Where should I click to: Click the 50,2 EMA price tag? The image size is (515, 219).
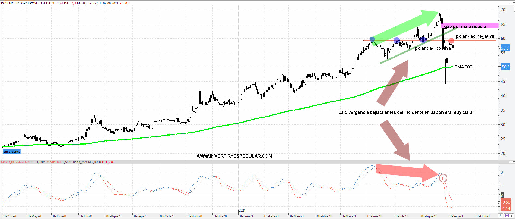505,67
